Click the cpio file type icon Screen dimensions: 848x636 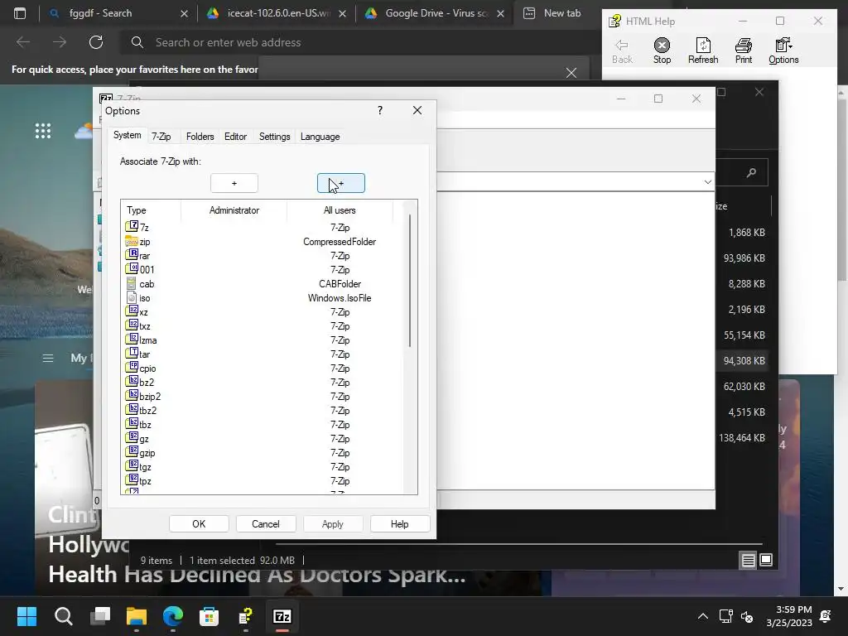coord(132,367)
